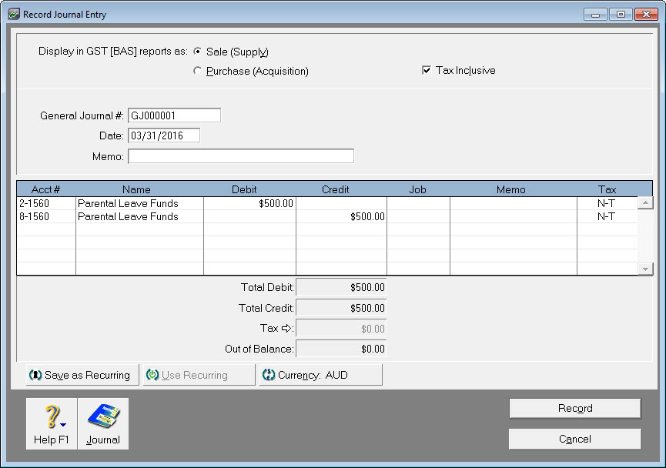Select Sale (Supply) radio option

click(x=198, y=52)
